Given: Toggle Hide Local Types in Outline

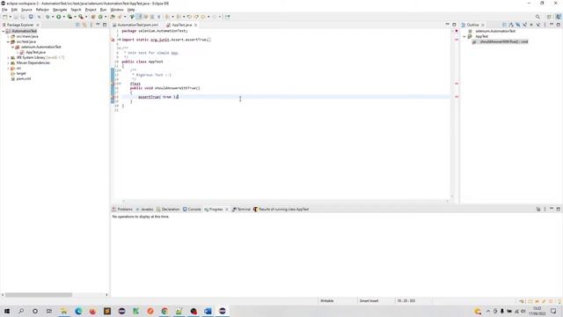Looking at the screenshot, I should coord(537,25).
